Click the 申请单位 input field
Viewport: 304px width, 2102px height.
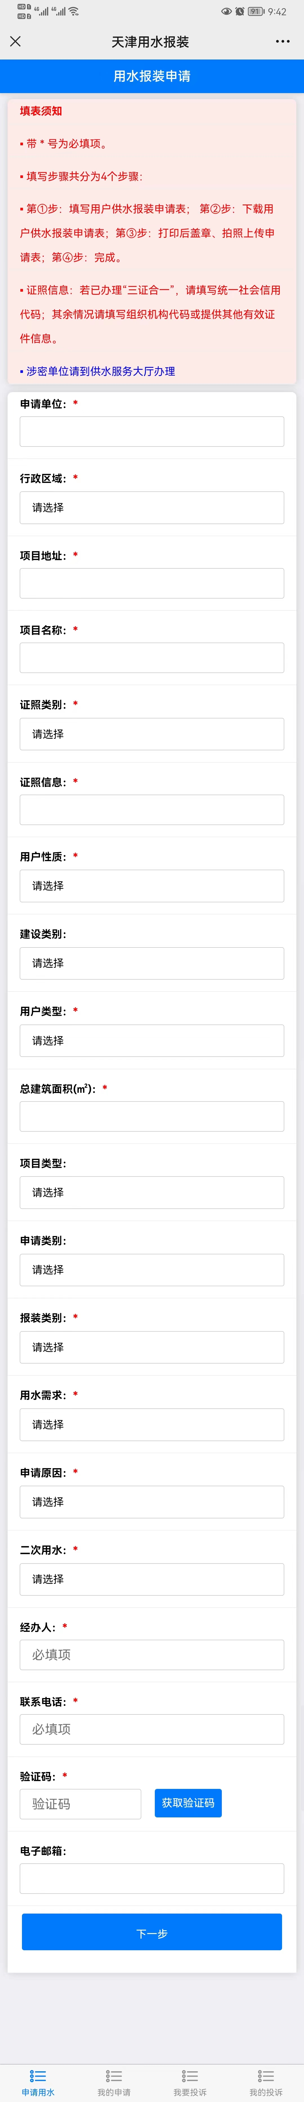coord(152,432)
